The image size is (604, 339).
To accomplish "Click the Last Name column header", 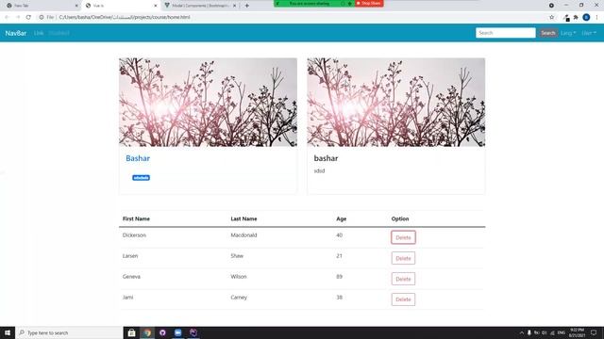I will tap(243, 218).
